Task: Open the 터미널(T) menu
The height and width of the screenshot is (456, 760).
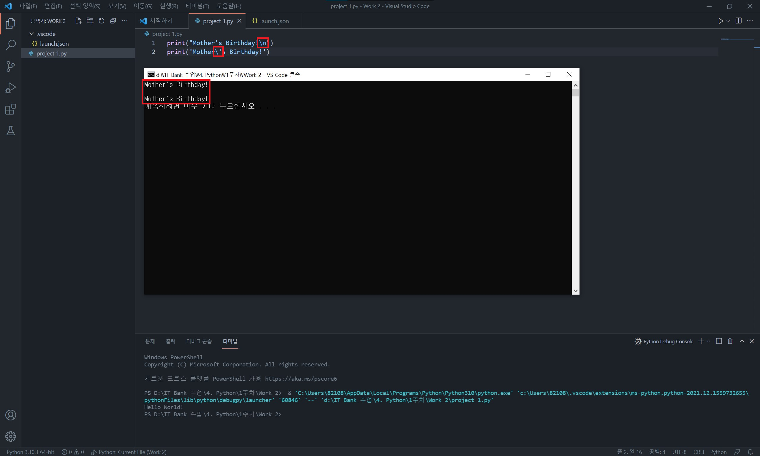Action: pos(197,6)
